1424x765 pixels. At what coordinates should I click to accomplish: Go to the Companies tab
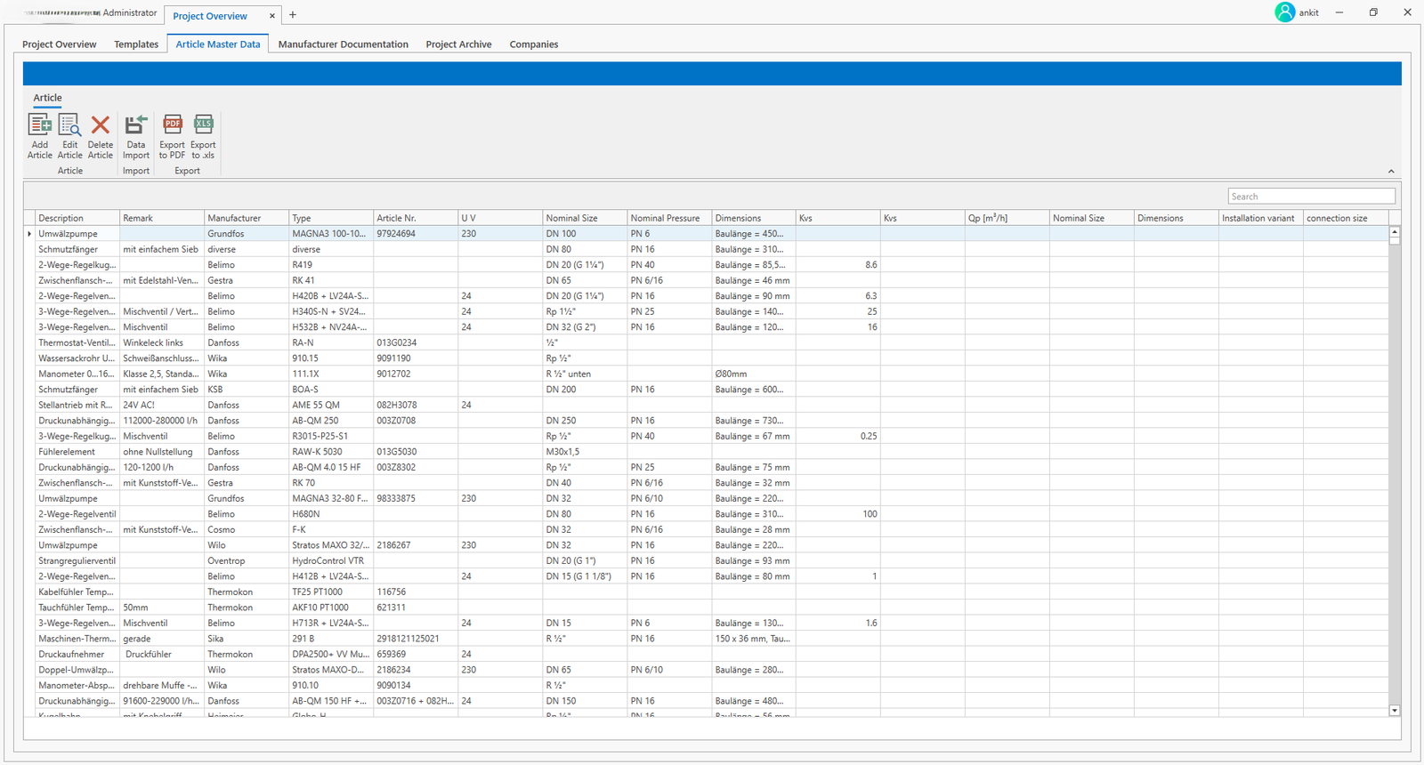pos(533,44)
